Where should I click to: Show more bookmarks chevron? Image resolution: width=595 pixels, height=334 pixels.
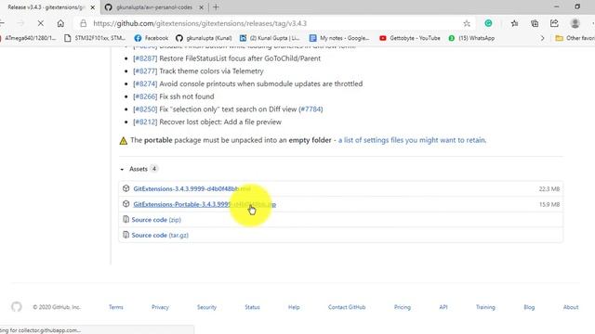[x=542, y=38]
